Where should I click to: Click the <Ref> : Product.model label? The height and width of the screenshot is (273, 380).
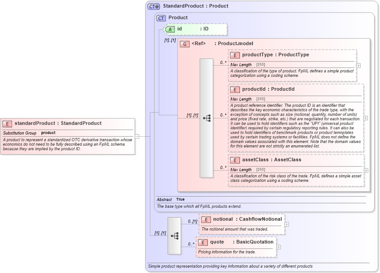[x=222, y=44]
